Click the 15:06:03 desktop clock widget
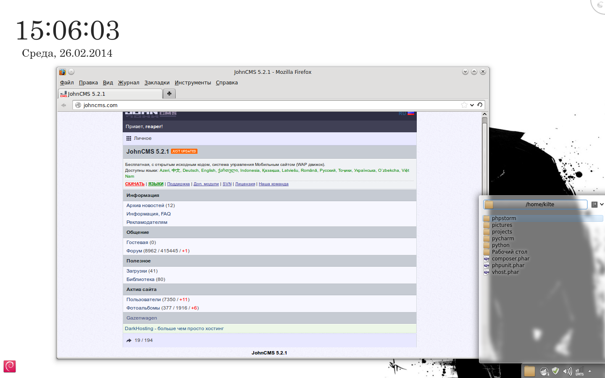This screenshot has height=378, width=605. (67, 31)
